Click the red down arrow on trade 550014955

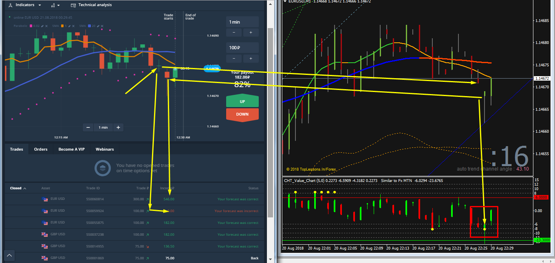147,246
